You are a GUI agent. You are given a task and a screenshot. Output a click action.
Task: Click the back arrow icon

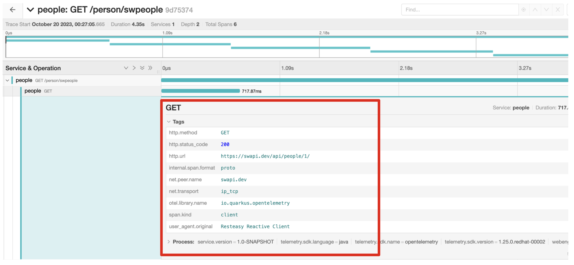(13, 10)
